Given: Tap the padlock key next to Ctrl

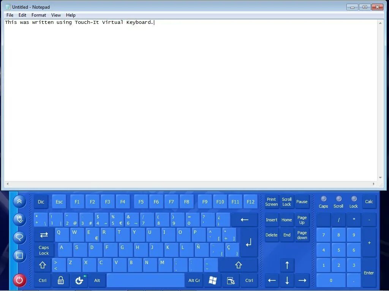Looking at the screenshot, I should [60, 280].
